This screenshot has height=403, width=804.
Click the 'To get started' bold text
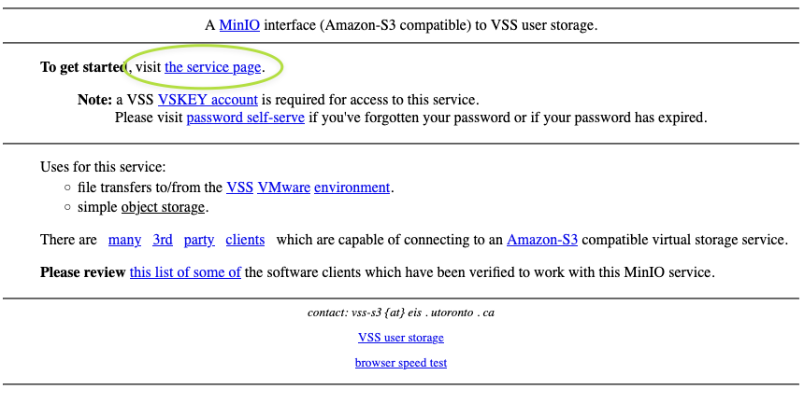pyautogui.click(x=83, y=67)
